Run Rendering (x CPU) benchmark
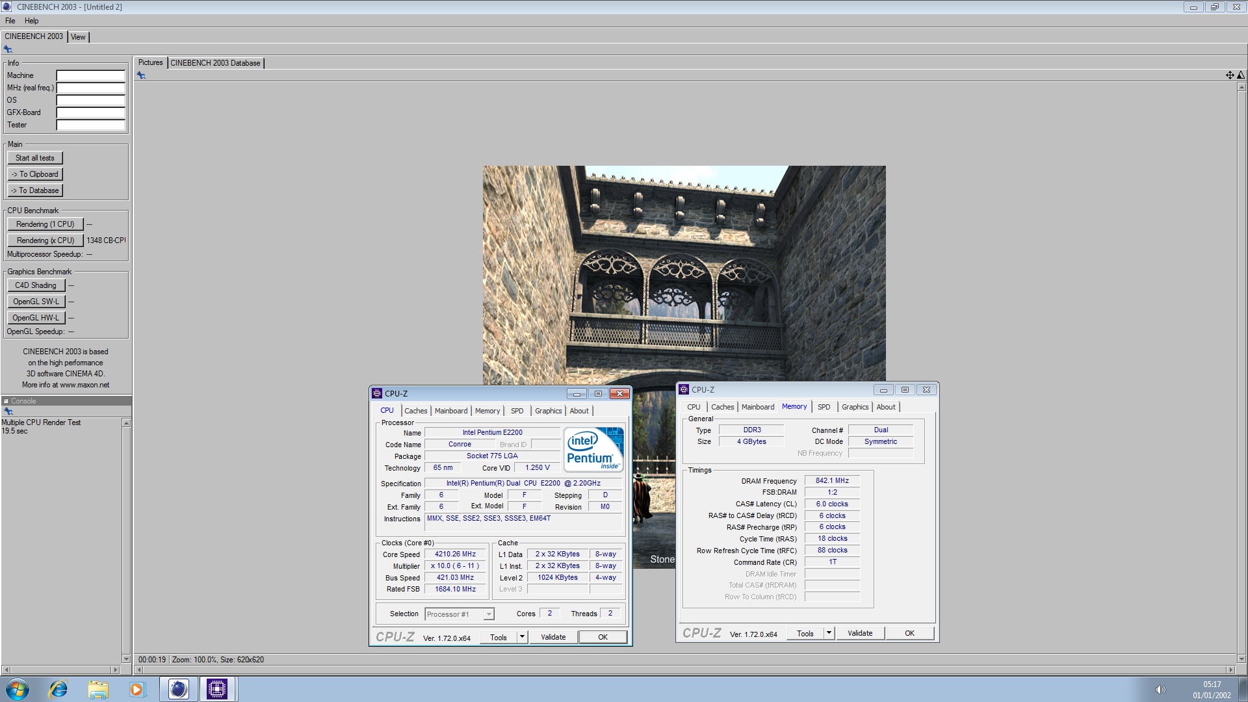 click(x=45, y=240)
